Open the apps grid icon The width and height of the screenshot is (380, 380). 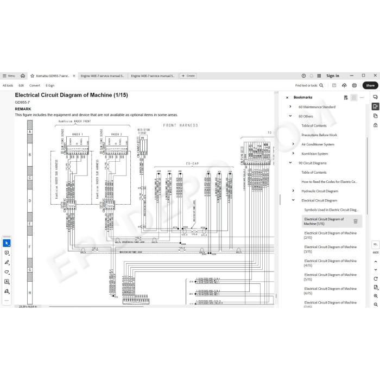(x=319, y=76)
